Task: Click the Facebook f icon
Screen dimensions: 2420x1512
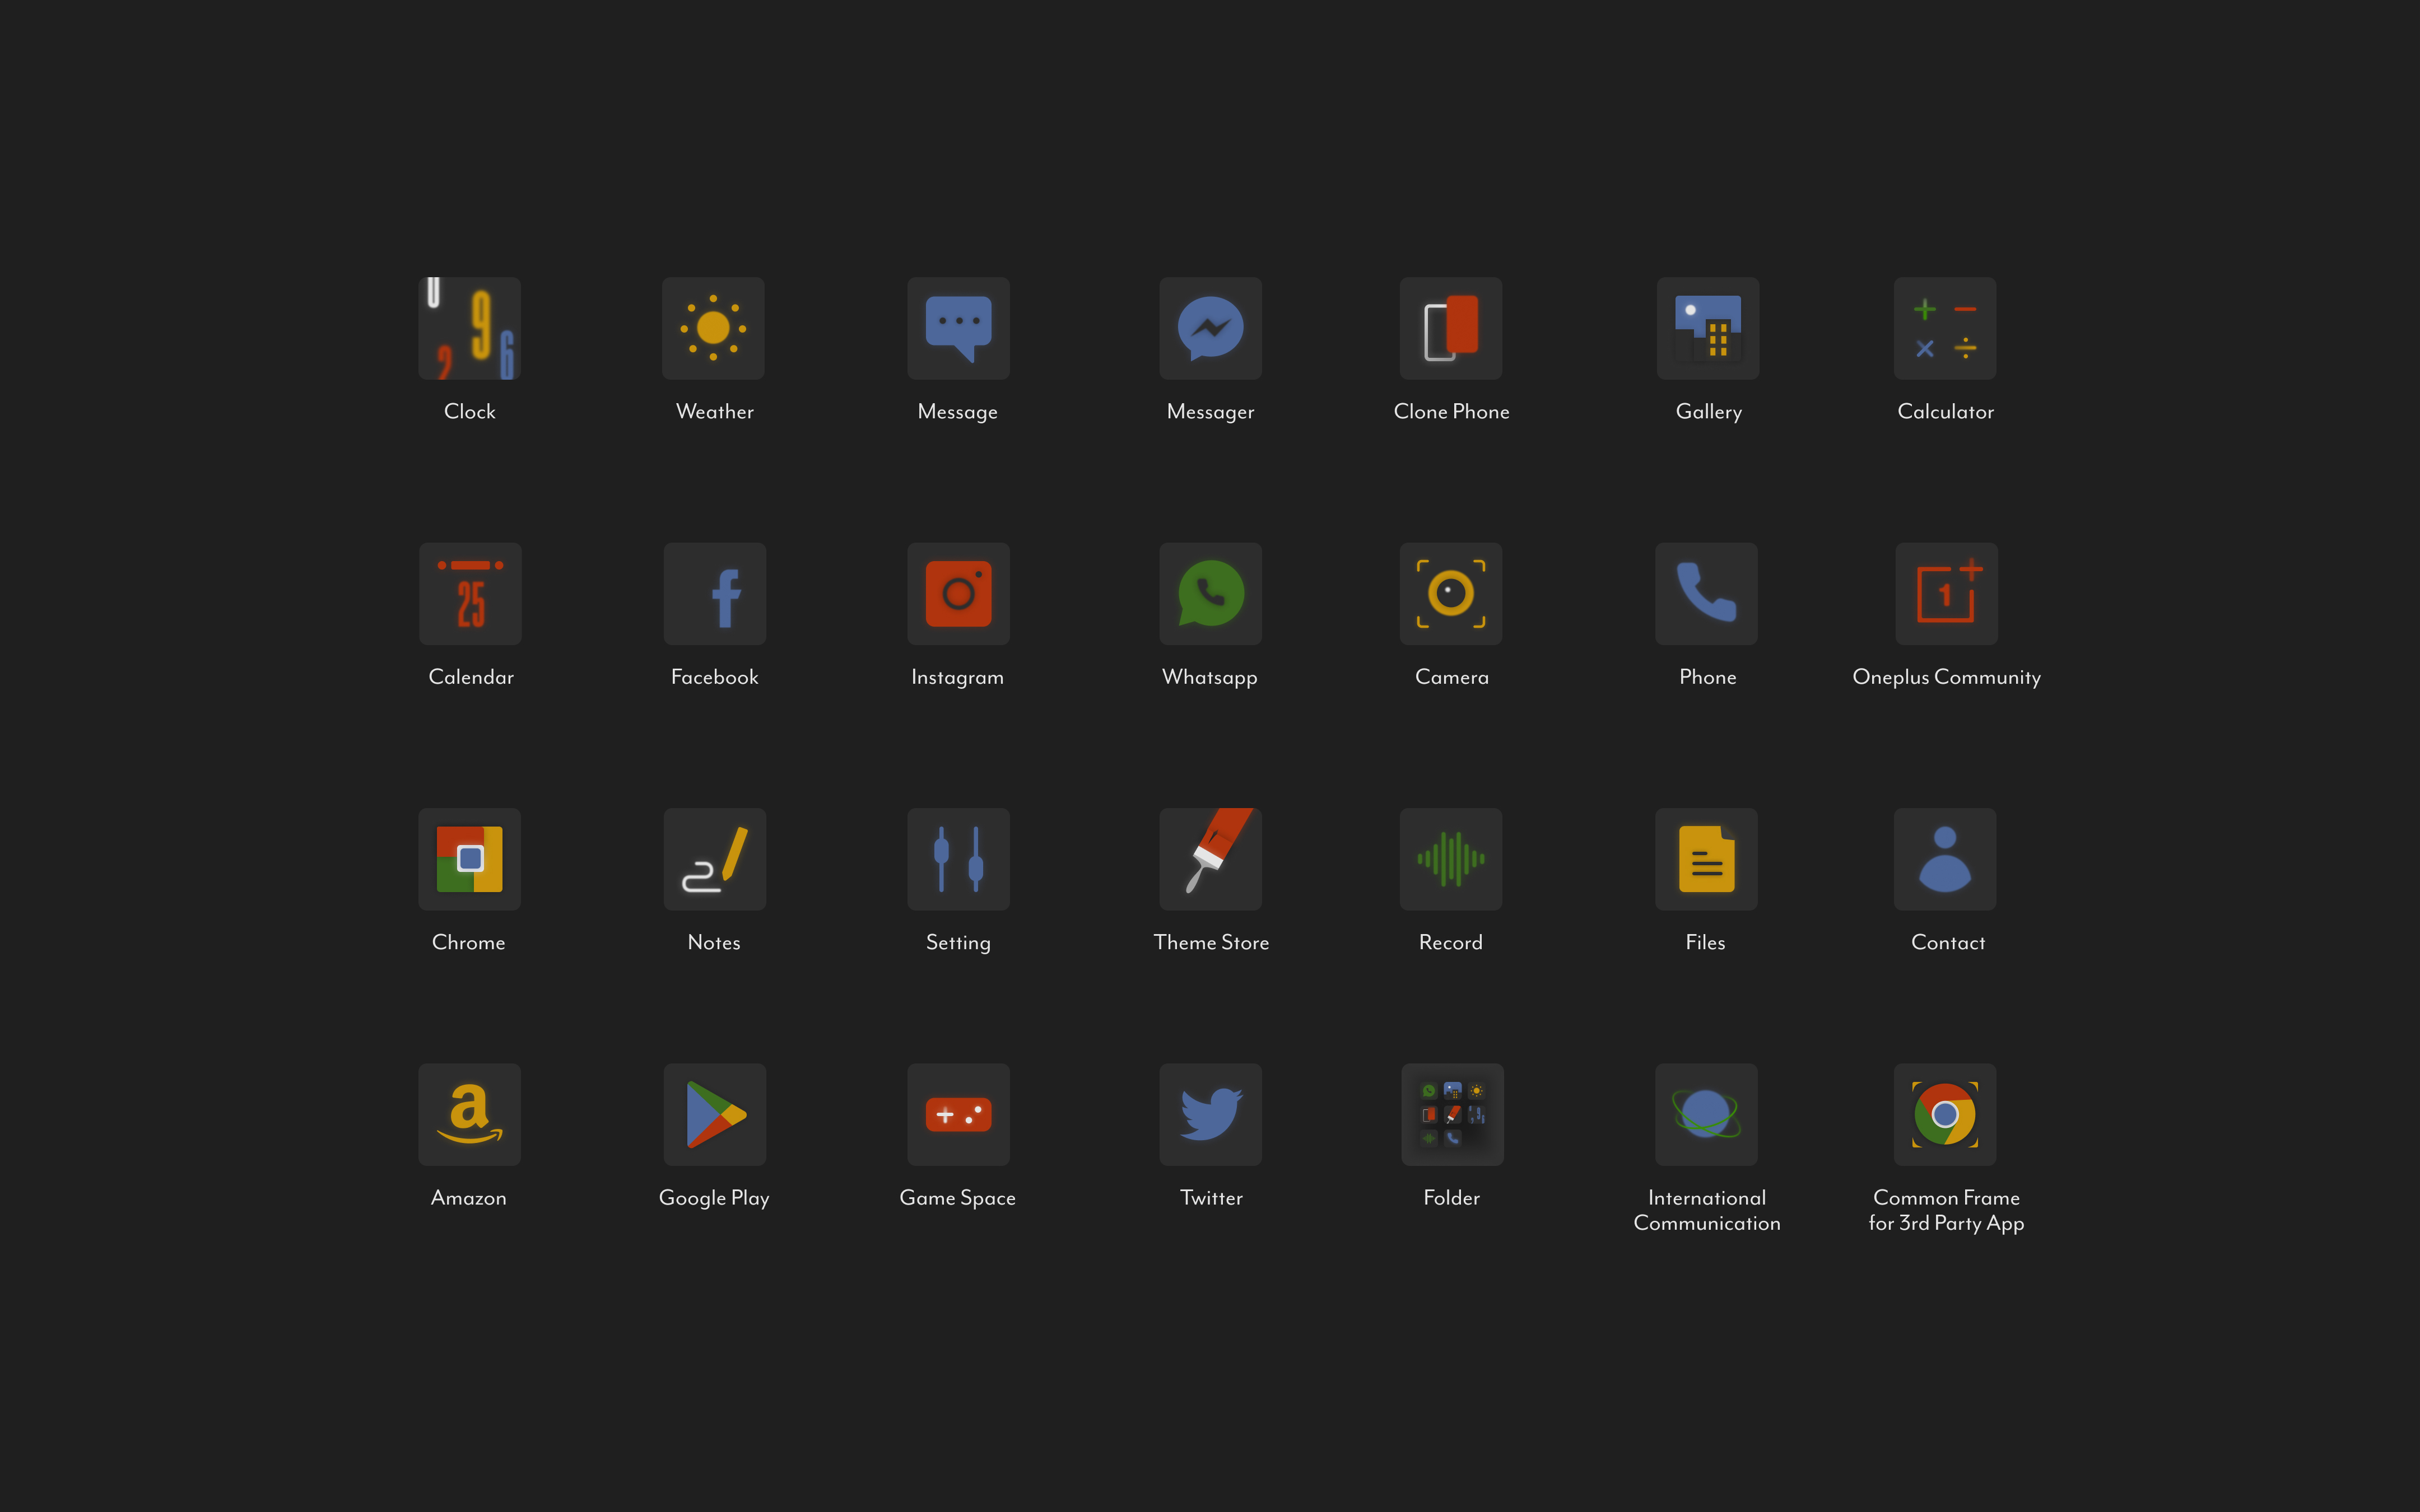Action: point(715,594)
